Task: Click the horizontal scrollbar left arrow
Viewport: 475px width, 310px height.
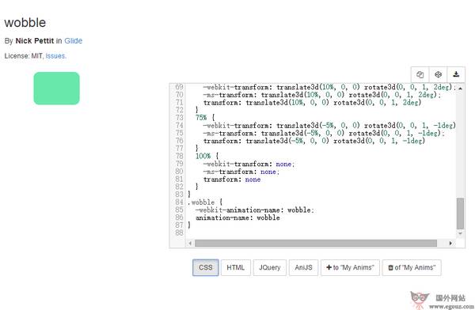Action: coord(190,243)
